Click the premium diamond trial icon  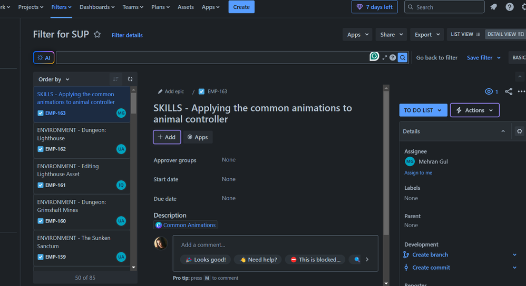(359, 7)
